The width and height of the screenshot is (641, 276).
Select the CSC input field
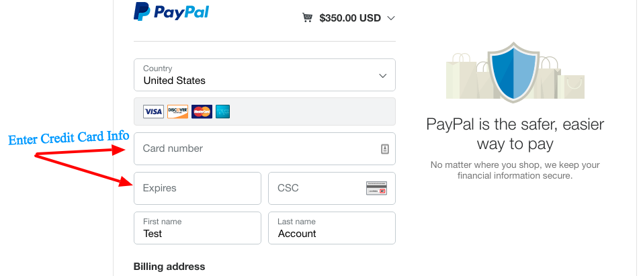click(x=332, y=188)
